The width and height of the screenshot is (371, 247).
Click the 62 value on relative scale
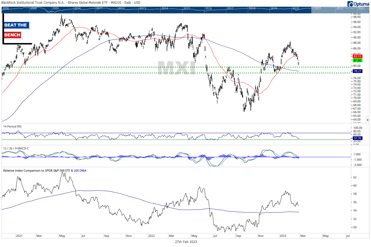click(x=355, y=177)
